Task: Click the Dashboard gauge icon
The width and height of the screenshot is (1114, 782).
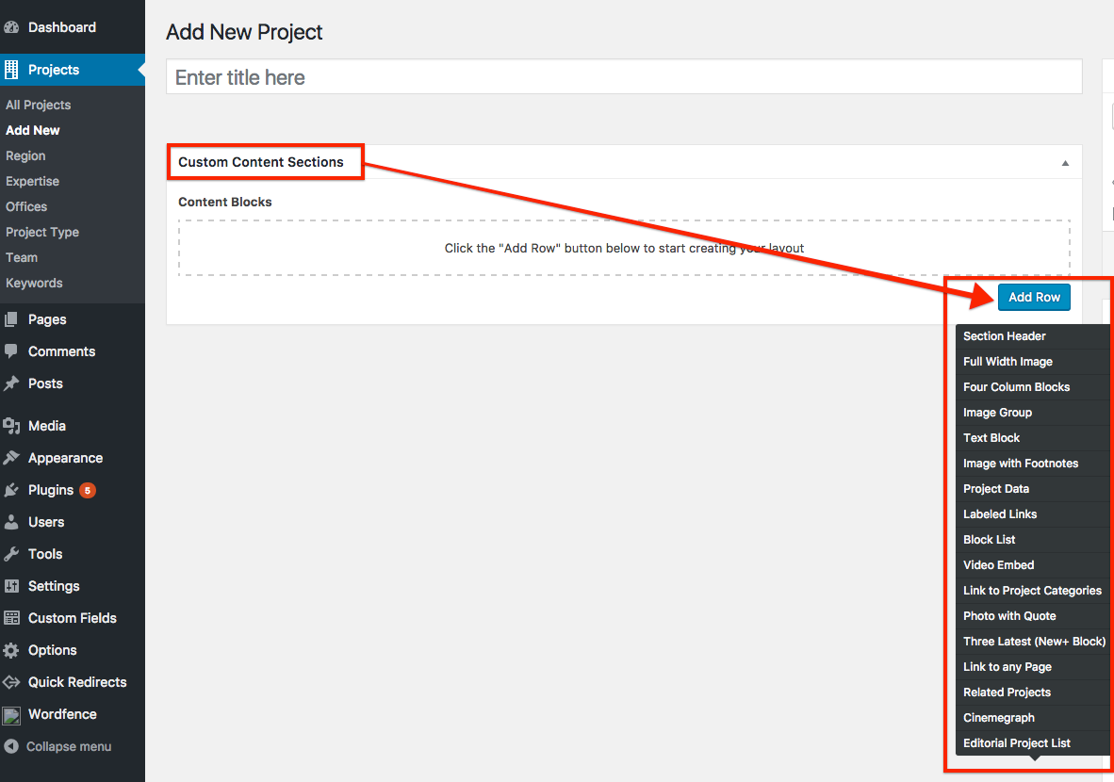Action: [x=11, y=27]
